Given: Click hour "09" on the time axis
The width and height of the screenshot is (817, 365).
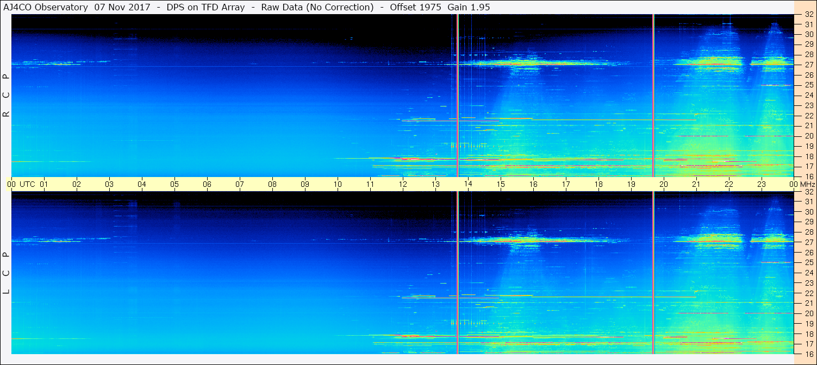Looking at the screenshot, I should [x=305, y=184].
